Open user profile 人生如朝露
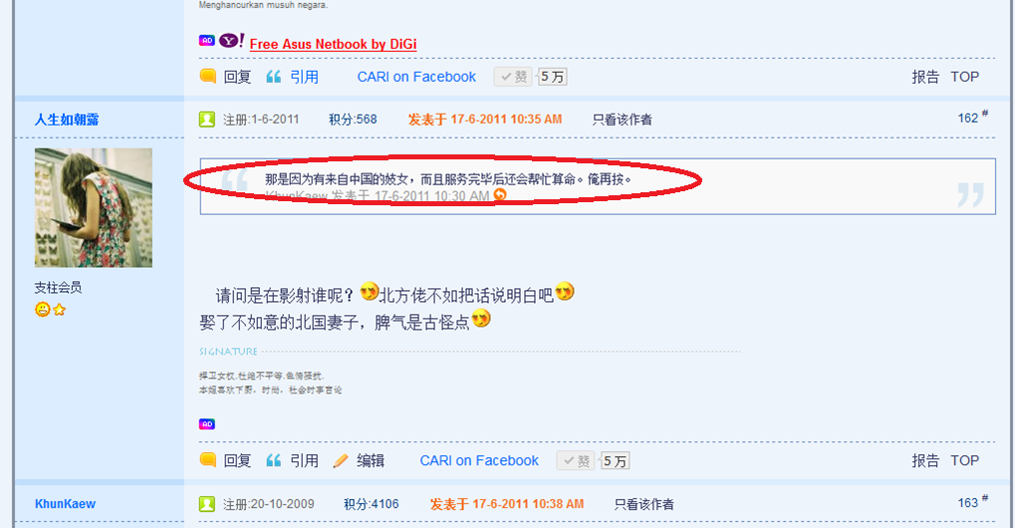 click(67, 120)
